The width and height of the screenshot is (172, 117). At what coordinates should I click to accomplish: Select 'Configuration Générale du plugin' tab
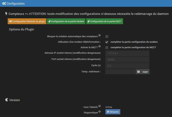[27, 21]
